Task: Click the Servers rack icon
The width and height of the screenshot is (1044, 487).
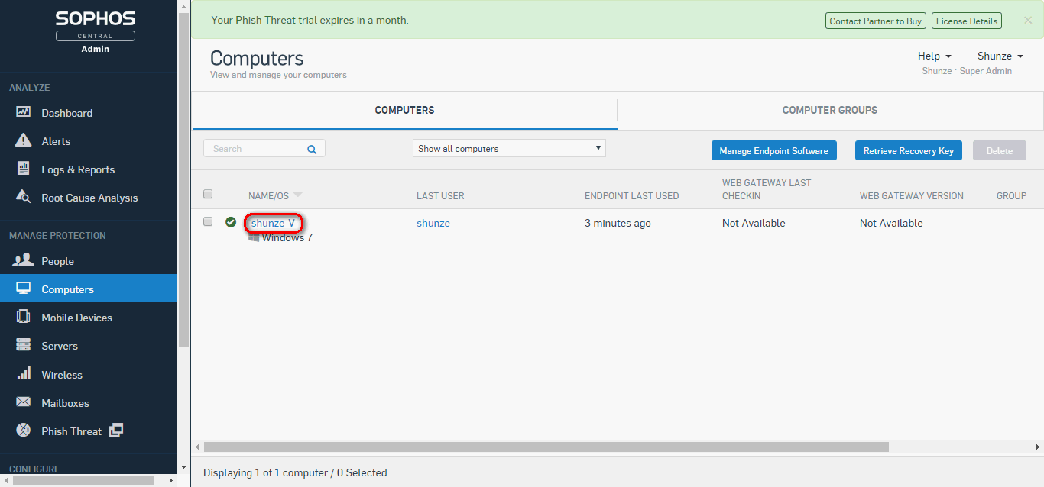Action: [x=24, y=345]
